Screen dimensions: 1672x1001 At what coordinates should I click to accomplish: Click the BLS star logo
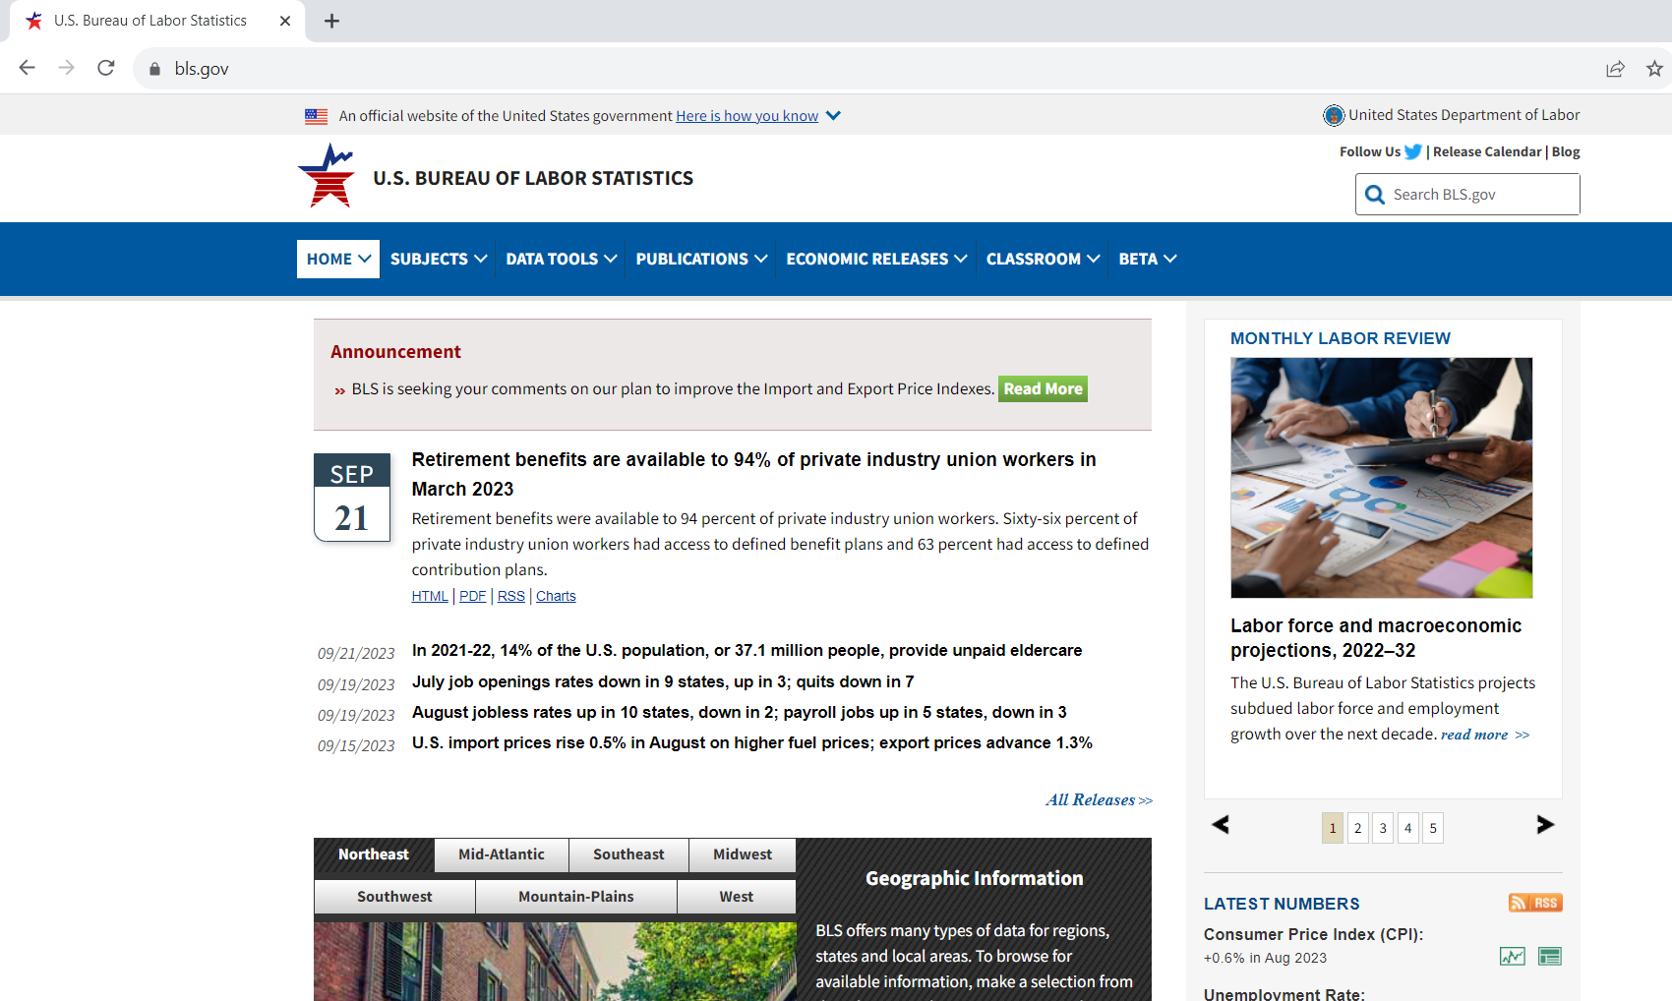(x=327, y=177)
